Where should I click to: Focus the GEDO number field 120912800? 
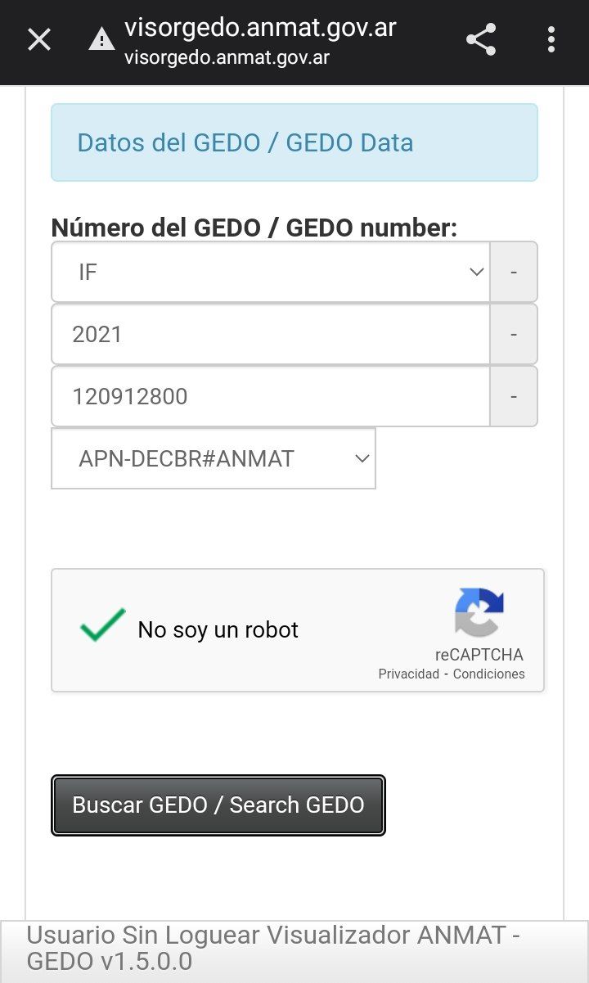pos(270,396)
